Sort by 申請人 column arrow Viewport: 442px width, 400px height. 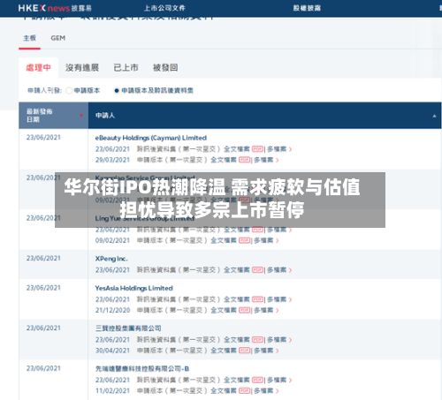[x=434, y=117]
